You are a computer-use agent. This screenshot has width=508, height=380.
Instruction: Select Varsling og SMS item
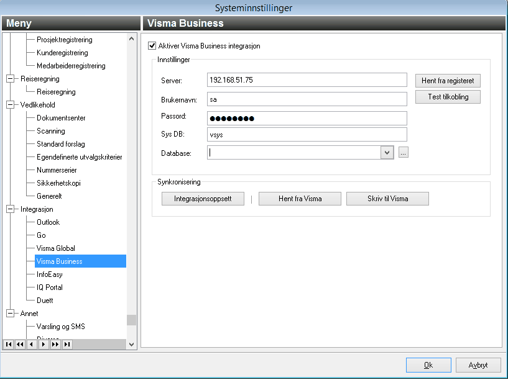click(x=60, y=327)
